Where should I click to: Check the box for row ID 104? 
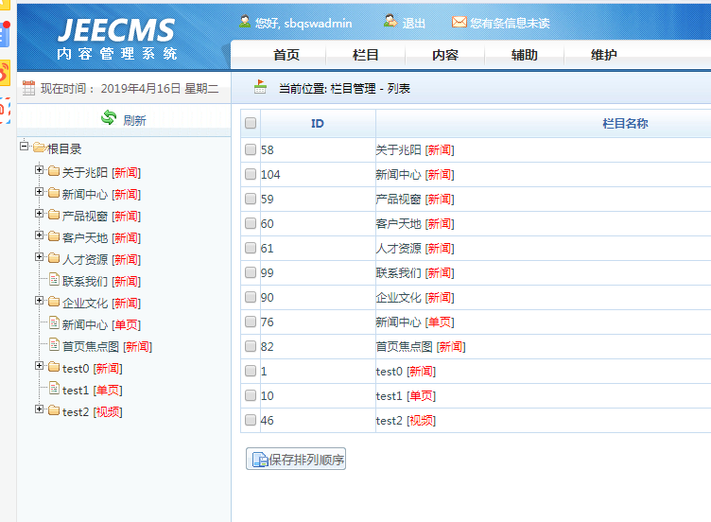click(x=251, y=174)
